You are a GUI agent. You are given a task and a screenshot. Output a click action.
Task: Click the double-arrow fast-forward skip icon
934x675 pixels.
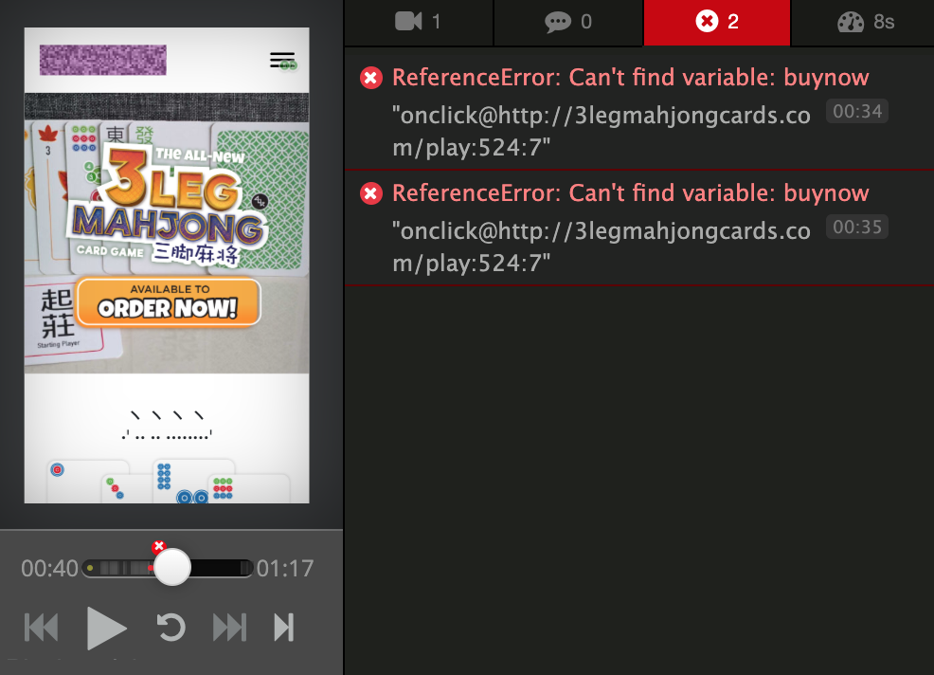(x=230, y=628)
